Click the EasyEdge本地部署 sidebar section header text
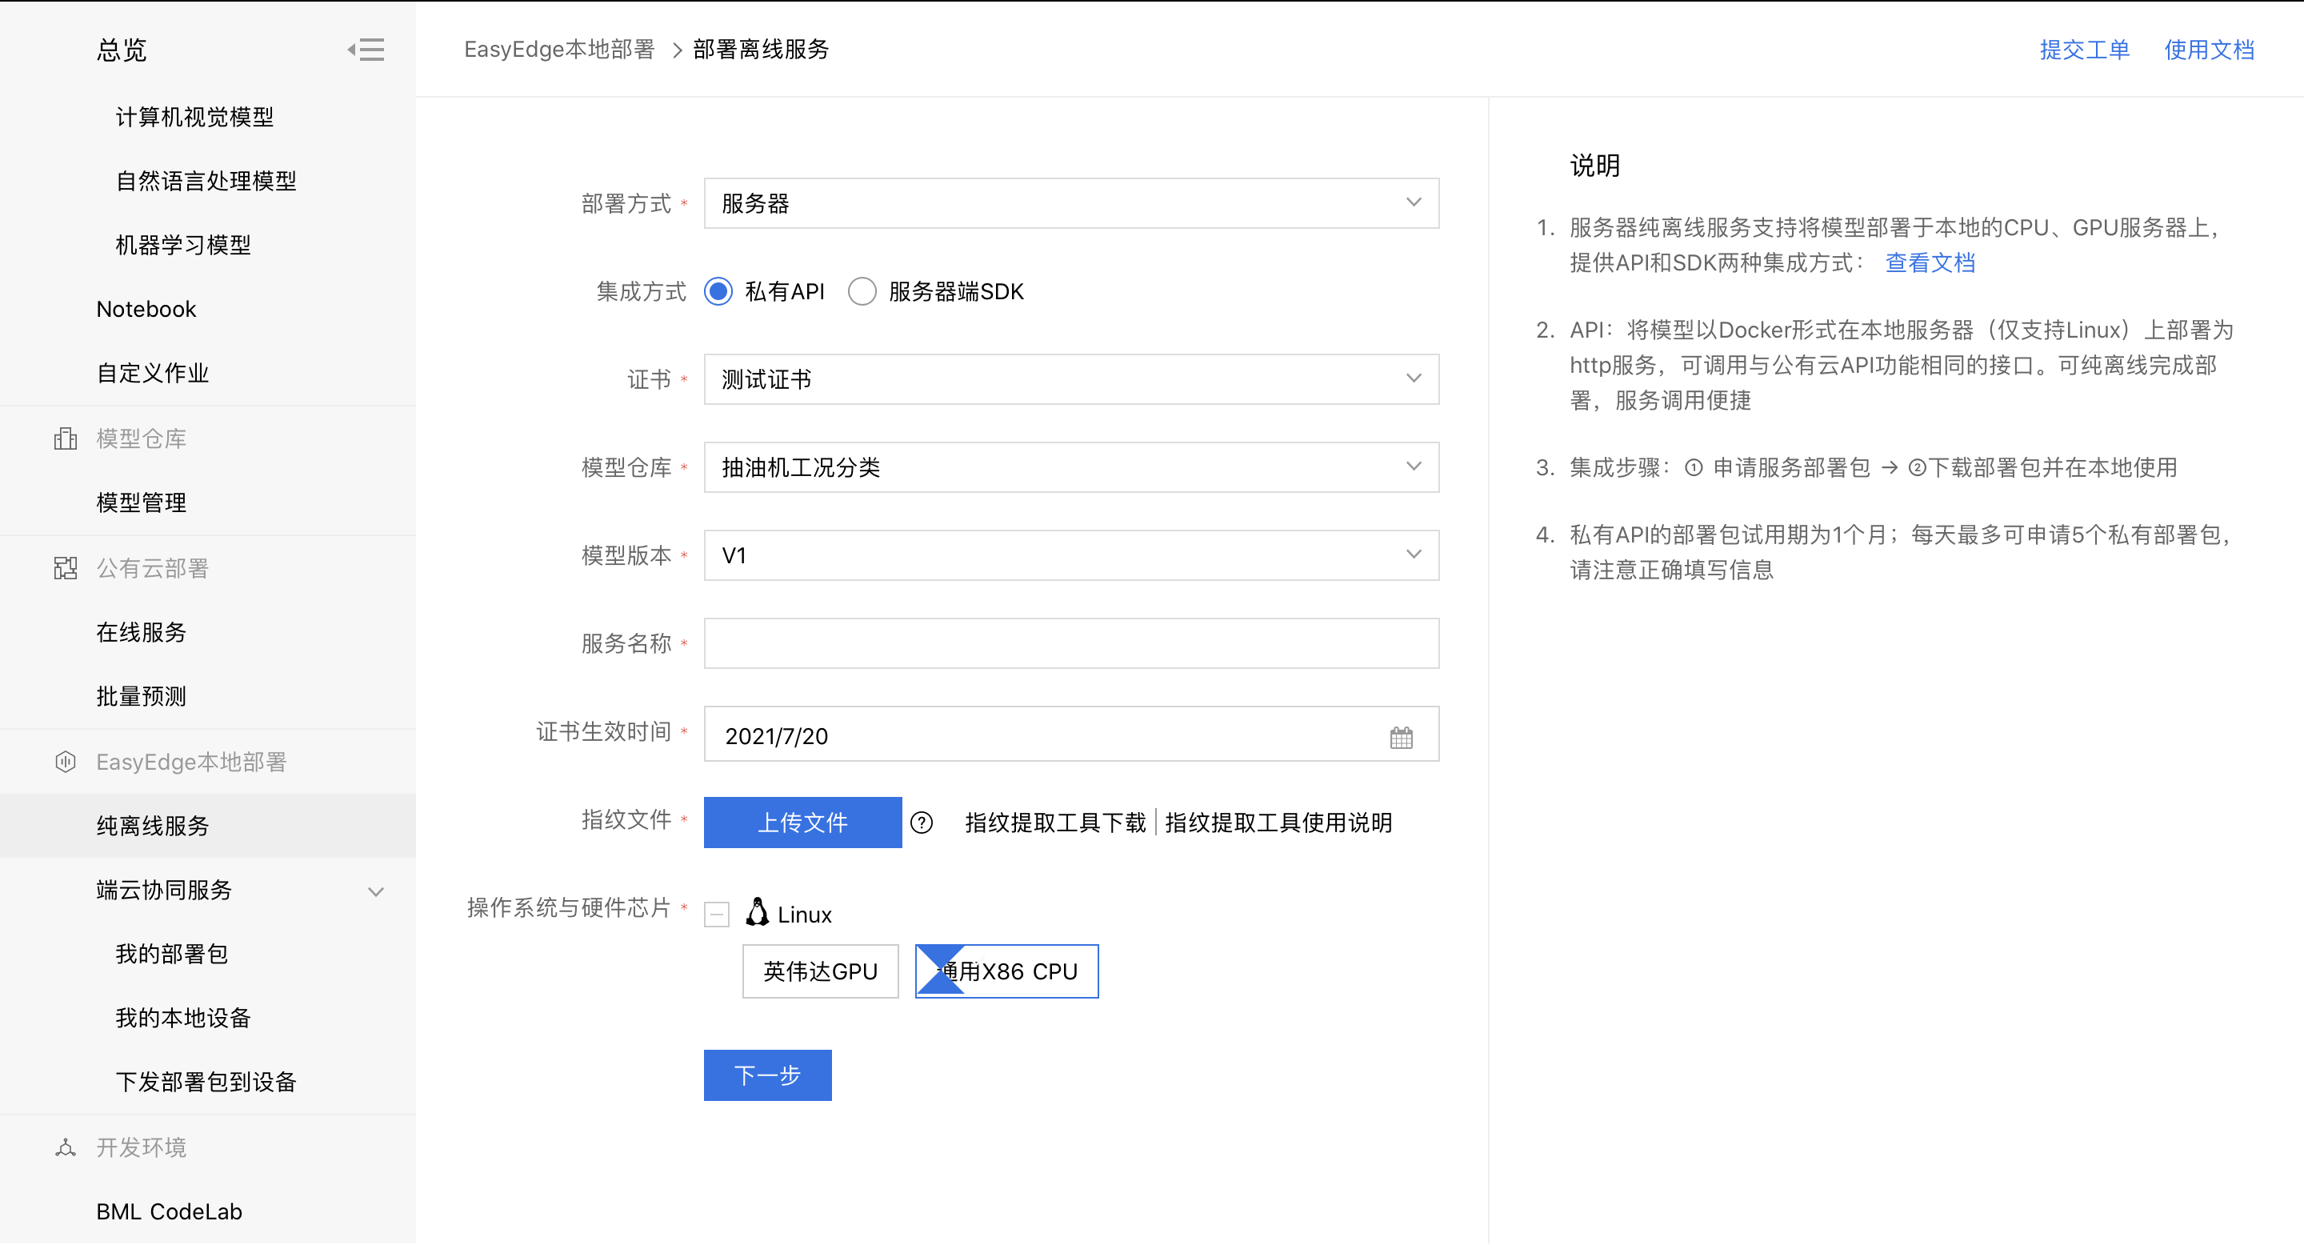Image resolution: width=2304 pixels, height=1245 pixels. (191, 762)
